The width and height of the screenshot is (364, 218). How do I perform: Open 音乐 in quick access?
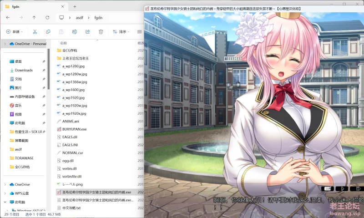(x=18, y=106)
